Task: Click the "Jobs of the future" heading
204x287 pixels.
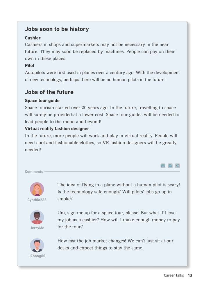Action: 49,92
